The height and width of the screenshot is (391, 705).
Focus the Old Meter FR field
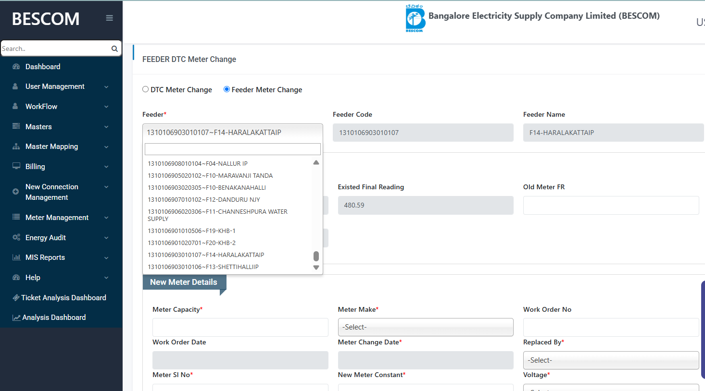pyautogui.click(x=611, y=205)
